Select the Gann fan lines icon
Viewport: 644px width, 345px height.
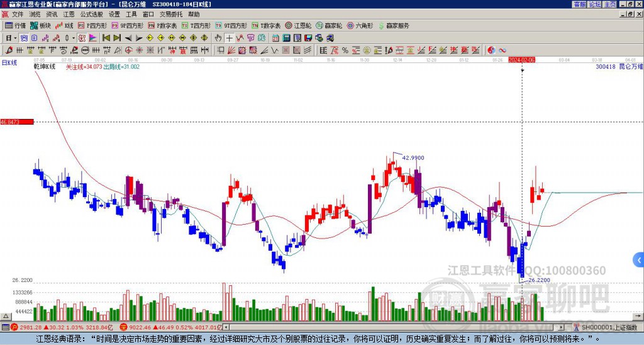pos(231,50)
